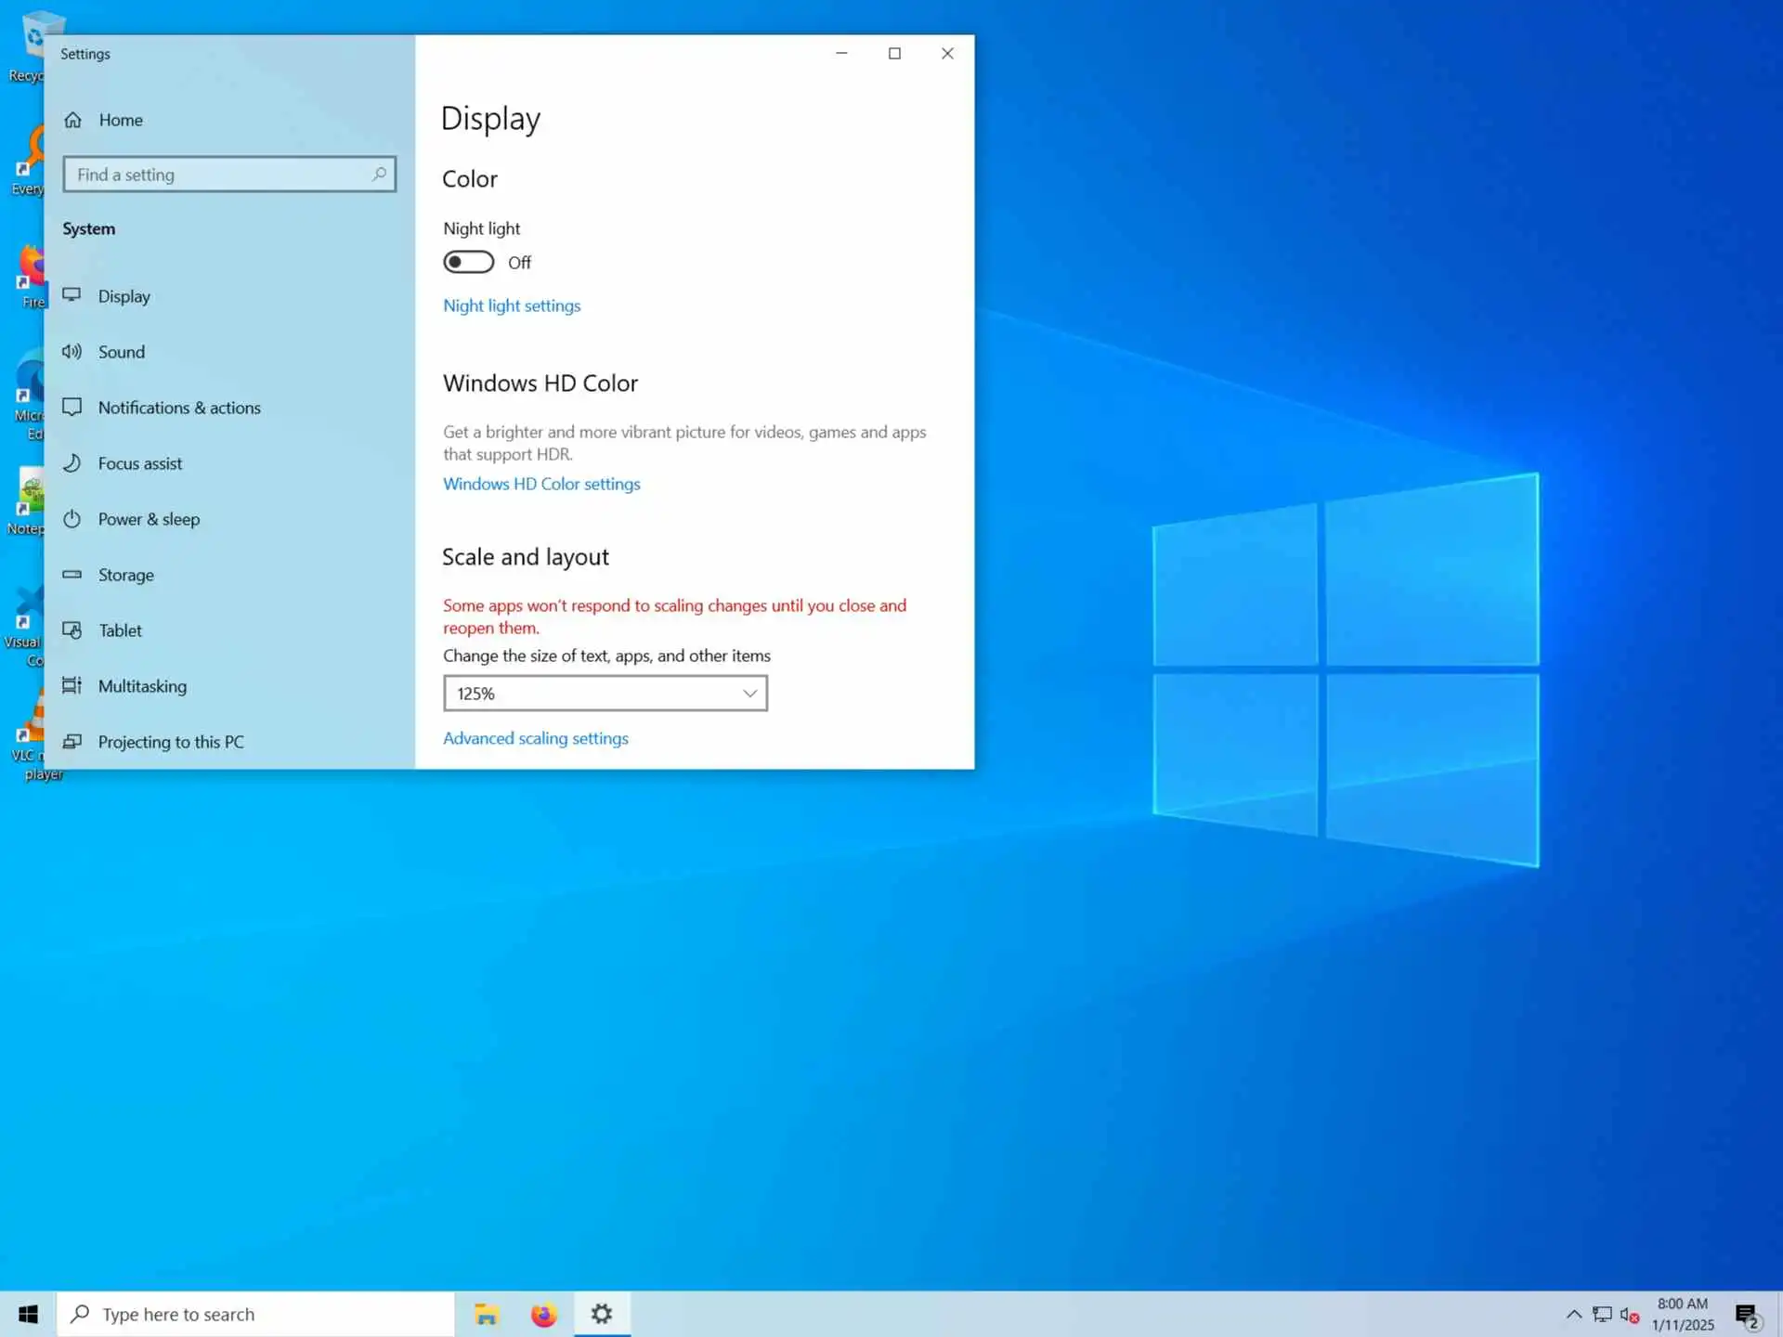The image size is (1783, 1337).
Task: Open the 125% scaling dropdown
Action: [605, 693]
